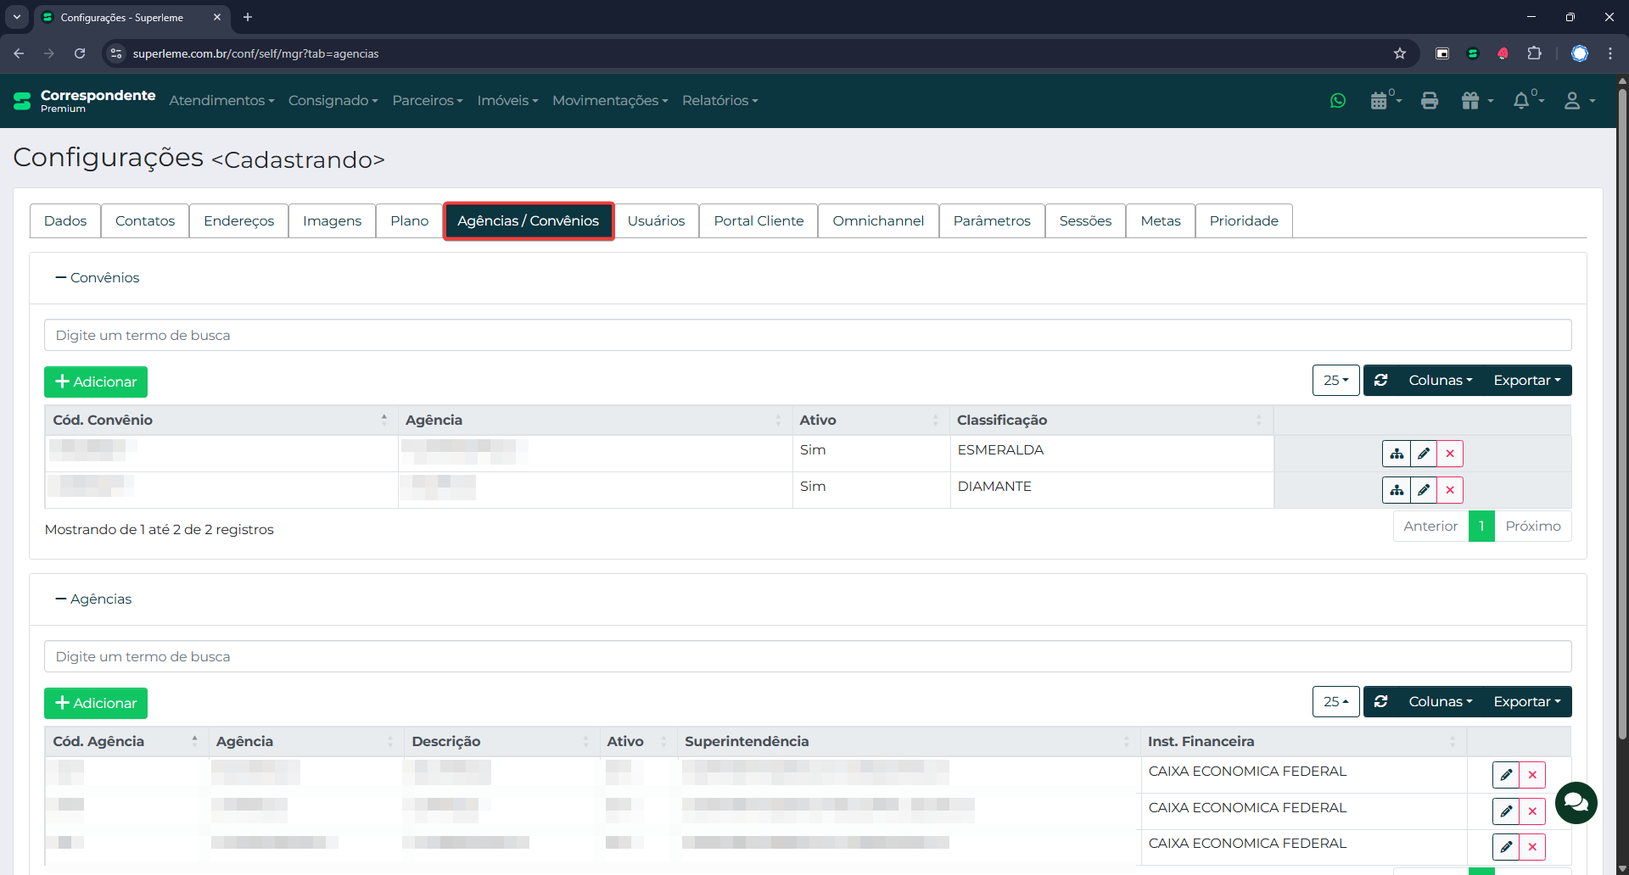Click the printer icon in navbar

click(1430, 101)
